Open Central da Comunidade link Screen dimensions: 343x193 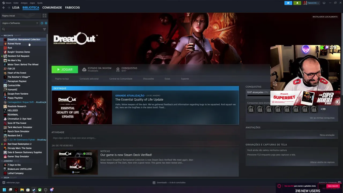click(121, 79)
